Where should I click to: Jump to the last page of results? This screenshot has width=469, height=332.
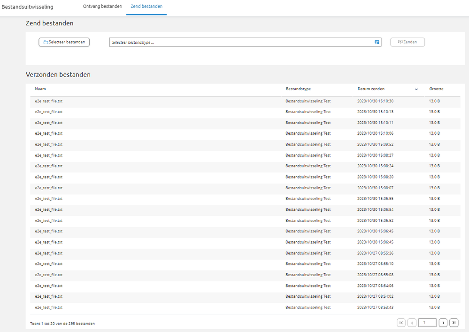coord(454,323)
